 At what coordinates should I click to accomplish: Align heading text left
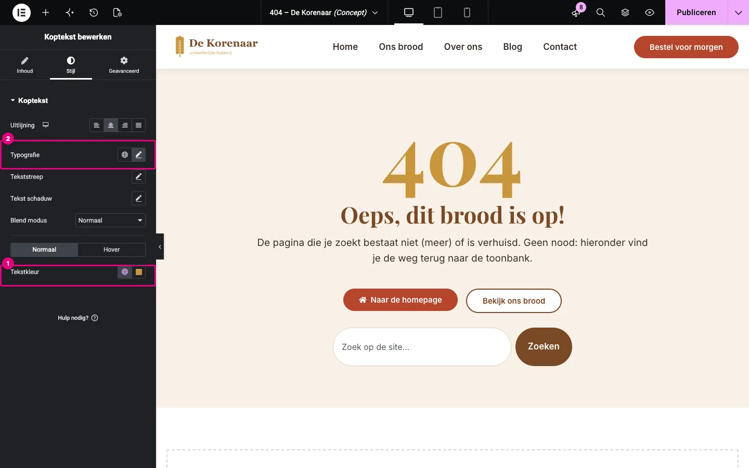(97, 125)
